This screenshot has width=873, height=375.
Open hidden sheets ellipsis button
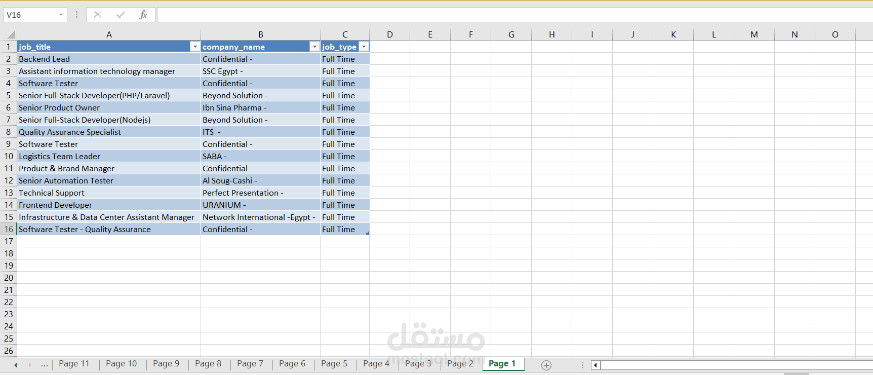45,365
